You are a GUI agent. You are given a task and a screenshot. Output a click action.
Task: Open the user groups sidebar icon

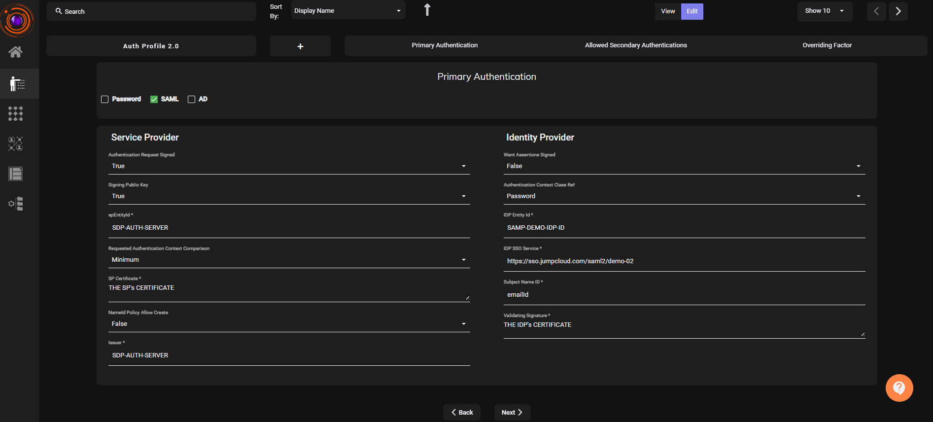pyautogui.click(x=16, y=143)
